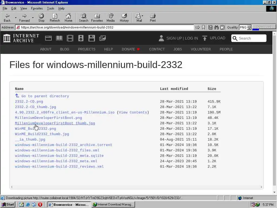Open the View menu

(x=24, y=8)
